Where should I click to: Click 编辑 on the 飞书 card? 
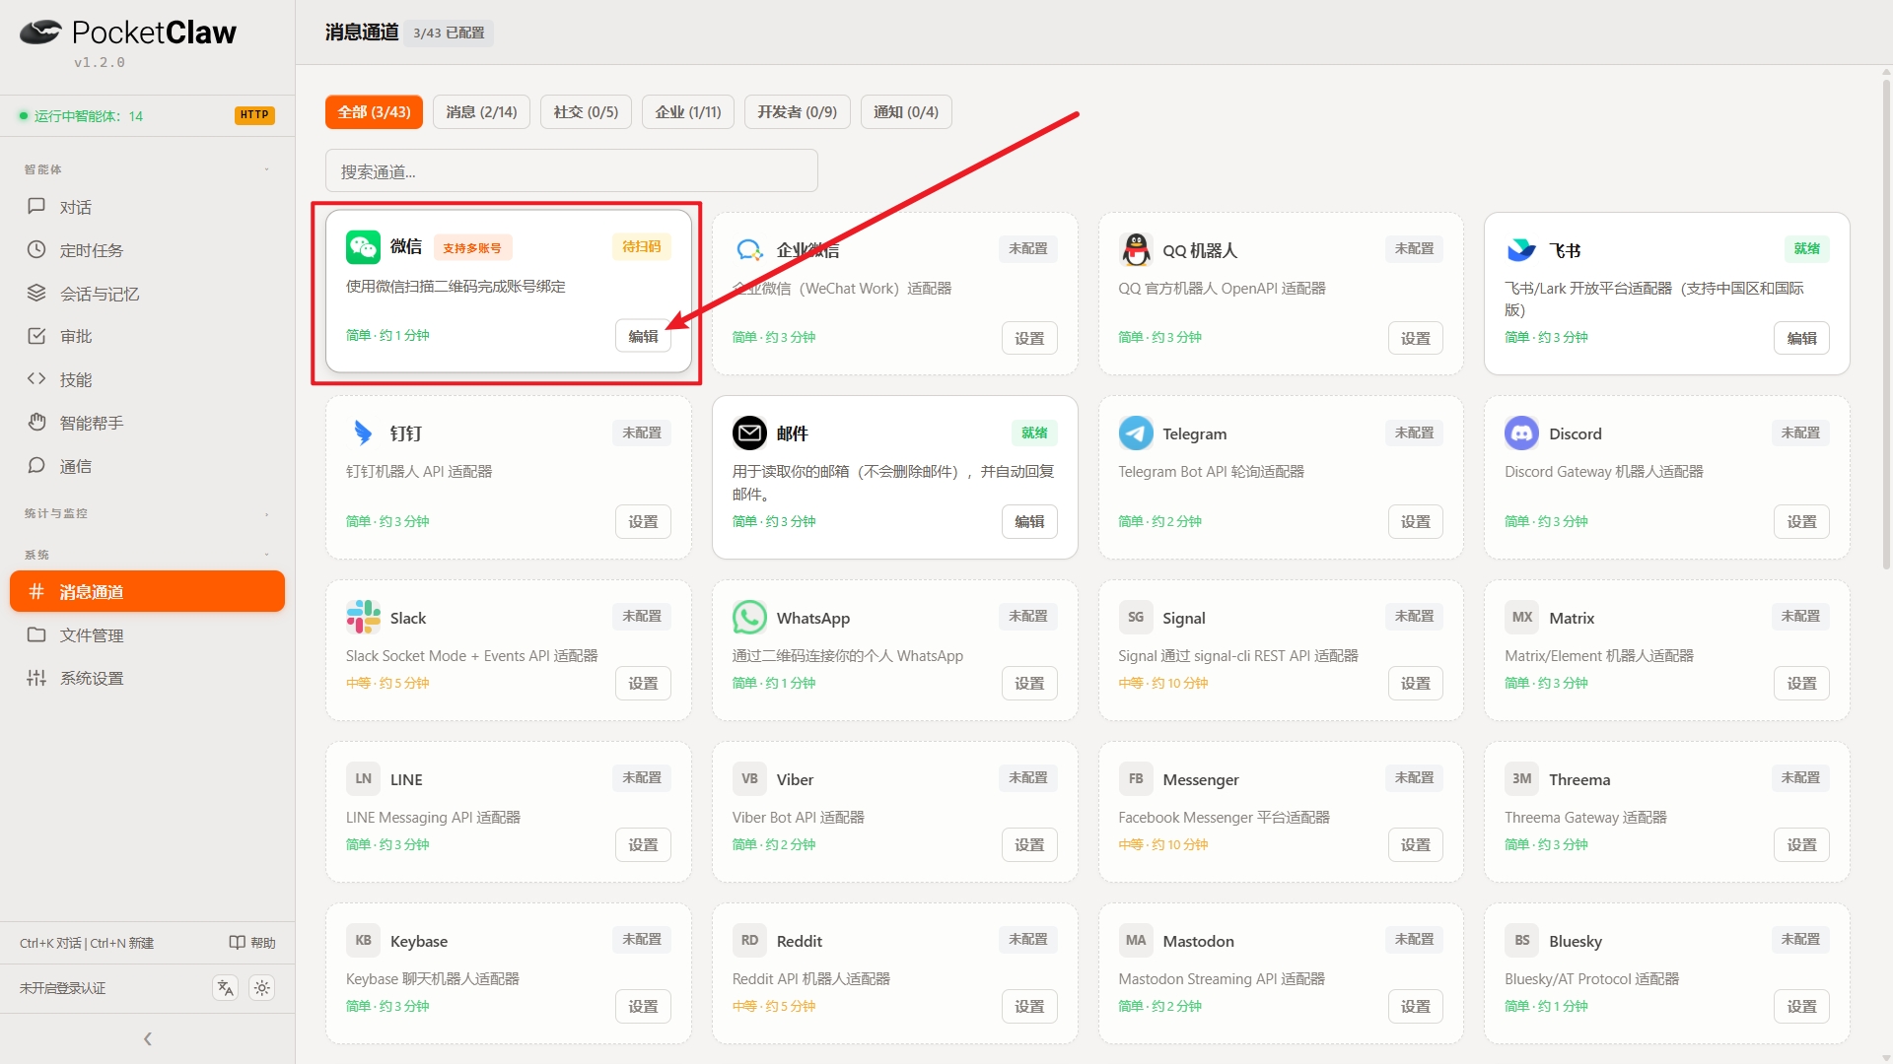click(x=1801, y=338)
